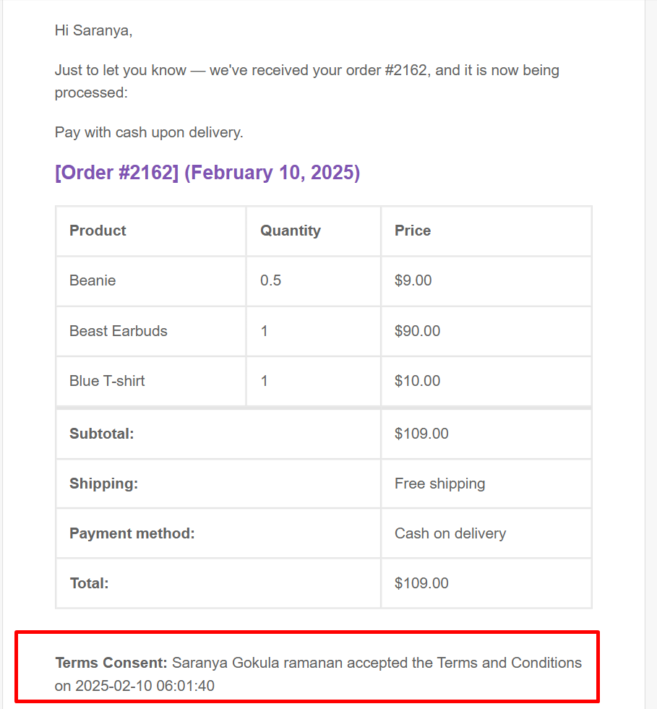This screenshot has width=657, height=709.
Task: Click the Hi Saranya greeting text
Action: coord(93,30)
